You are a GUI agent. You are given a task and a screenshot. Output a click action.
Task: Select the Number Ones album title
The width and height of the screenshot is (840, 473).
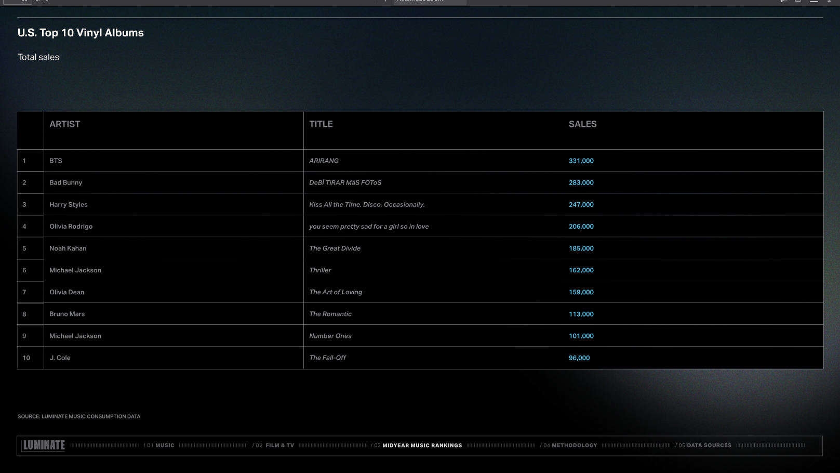pos(330,336)
